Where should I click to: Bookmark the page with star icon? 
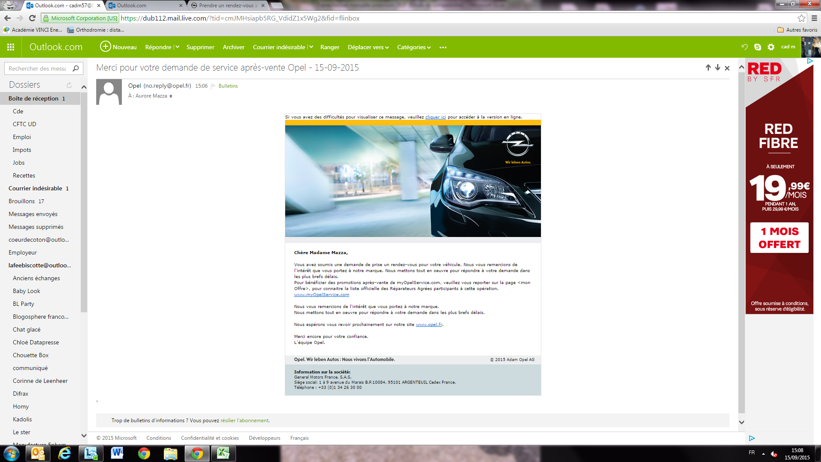tap(801, 18)
